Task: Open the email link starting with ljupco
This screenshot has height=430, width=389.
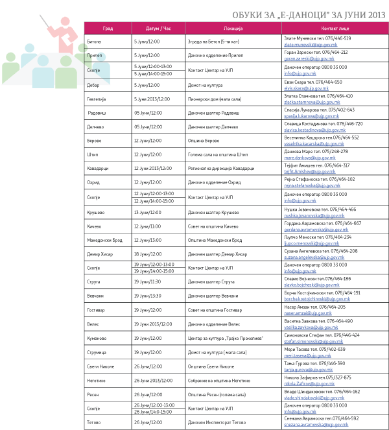Action: pyautogui.click(x=311, y=243)
